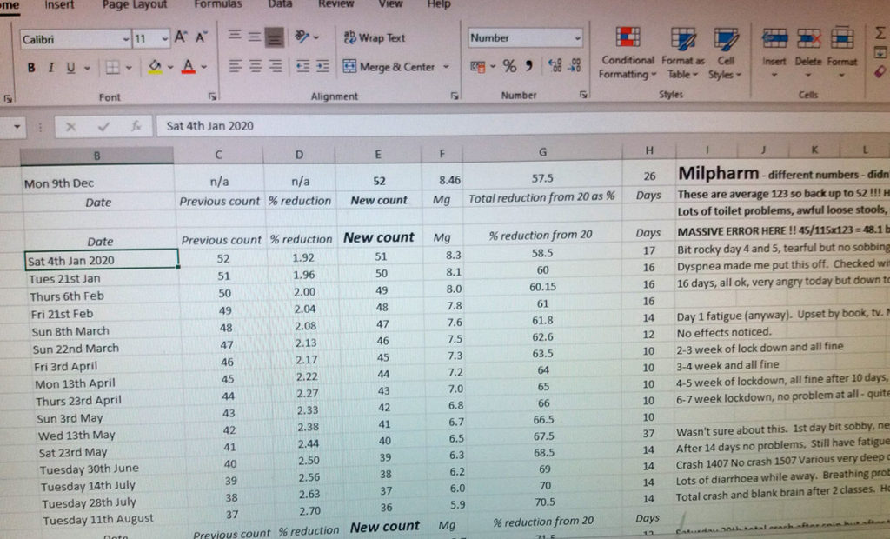This screenshot has width=890, height=539.
Task: Click Insert Function fx button
Action: (136, 126)
